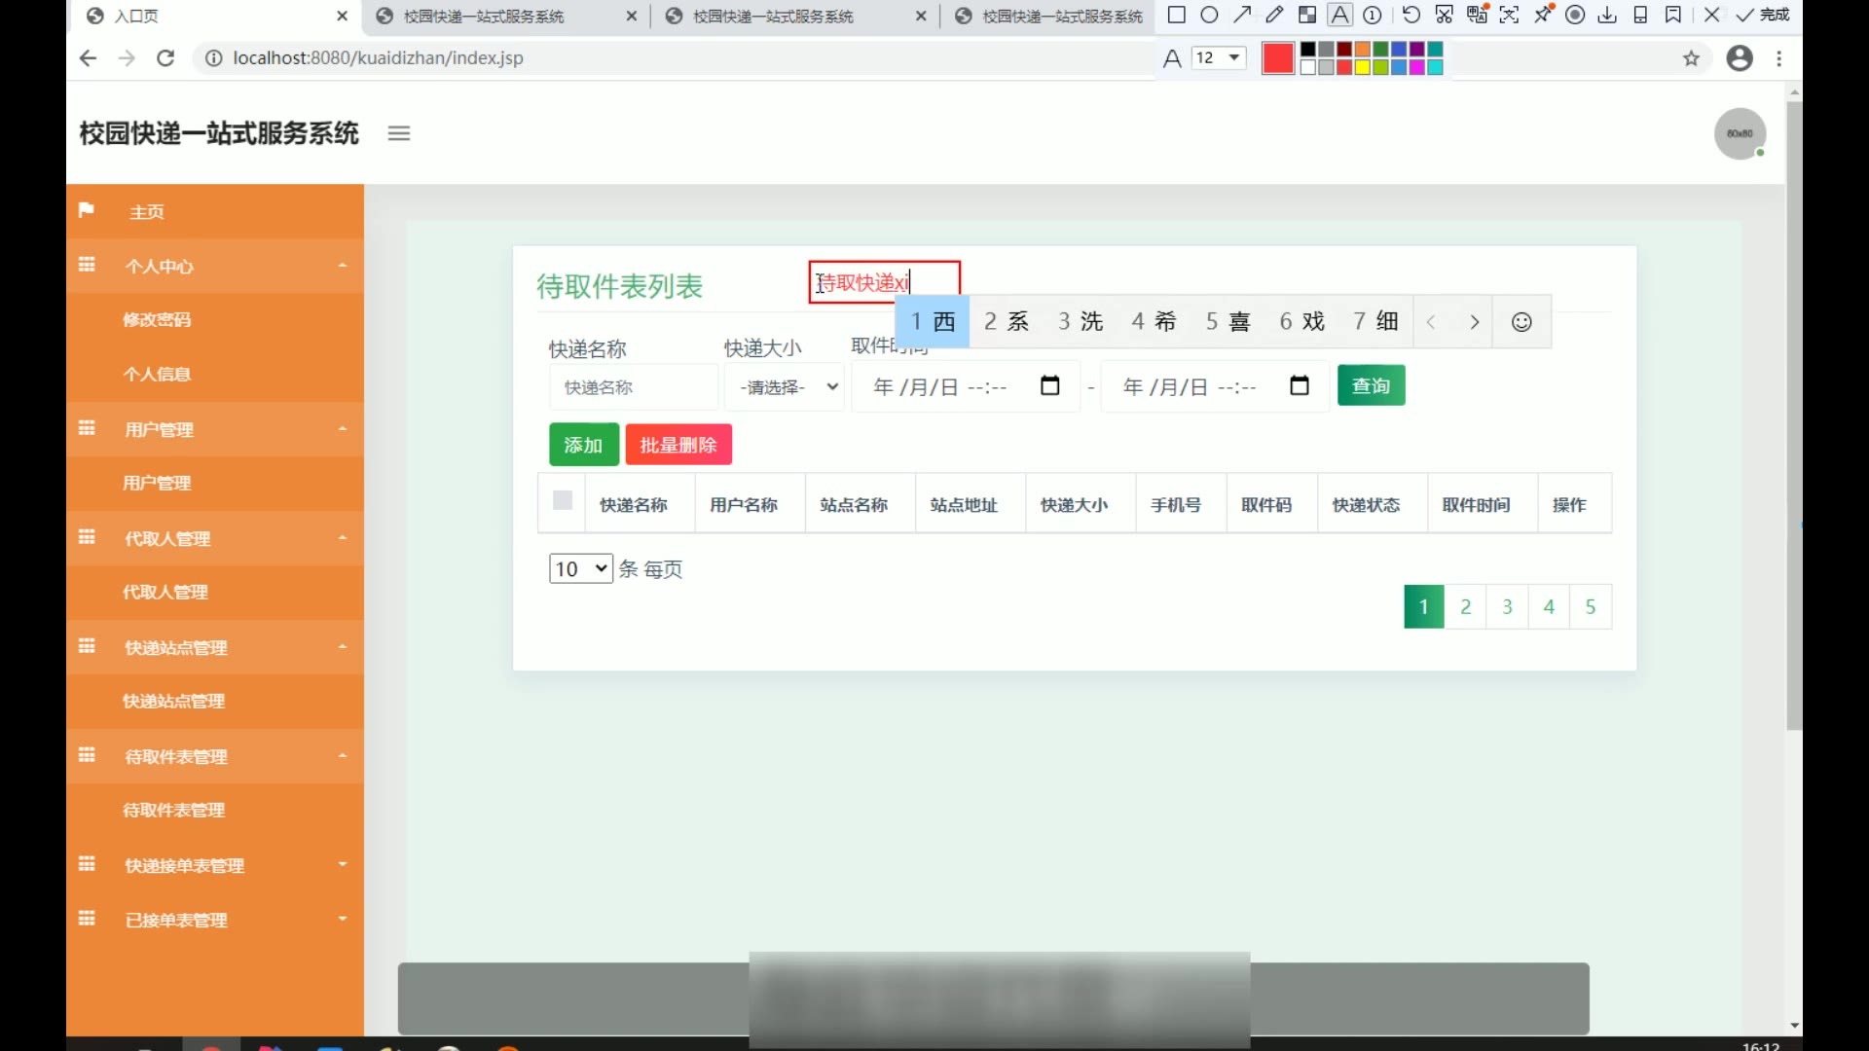Open the emoji panel in IME bar
The height and width of the screenshot is (1051, 1869).
[x=1521, y=322]
